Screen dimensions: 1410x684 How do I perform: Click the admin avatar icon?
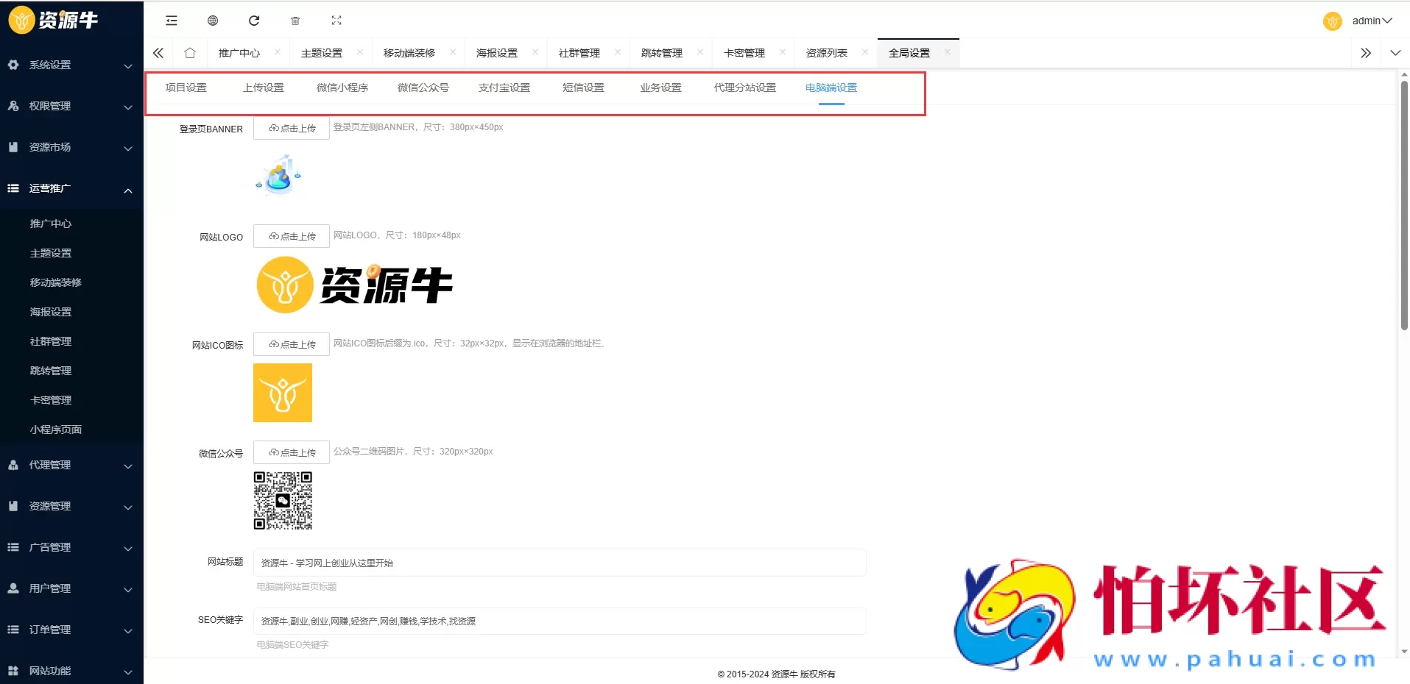[1333, 21]
